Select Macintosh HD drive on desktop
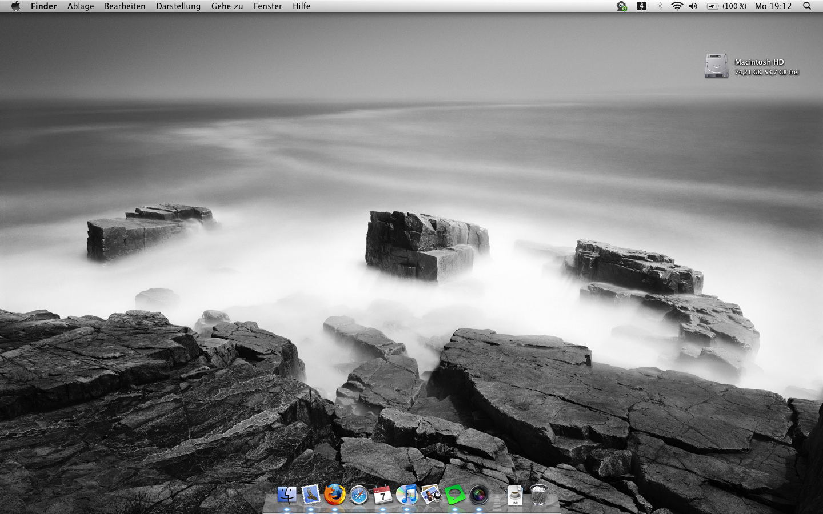Screen dimensions: 823x514 [x=716, y=66]
